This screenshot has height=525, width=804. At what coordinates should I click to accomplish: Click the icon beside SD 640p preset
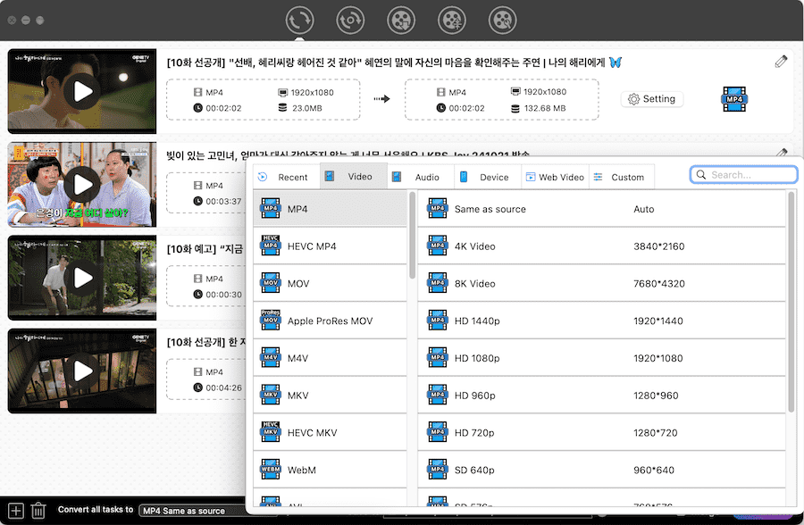pos(438,469)
